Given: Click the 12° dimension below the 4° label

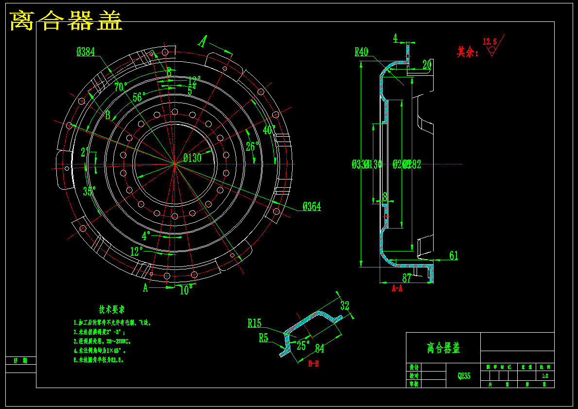Looking at the screenshot, I should tap(137, 251).
